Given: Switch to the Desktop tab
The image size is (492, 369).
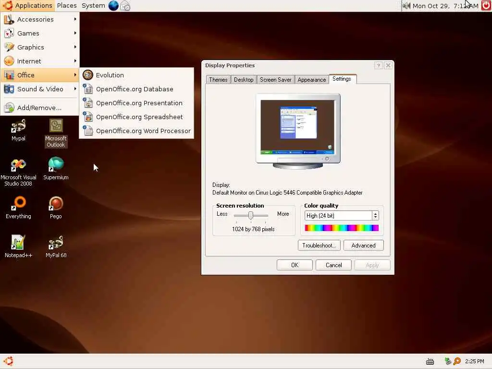Looking at the screenshot, I should click(x=244, y=80).
